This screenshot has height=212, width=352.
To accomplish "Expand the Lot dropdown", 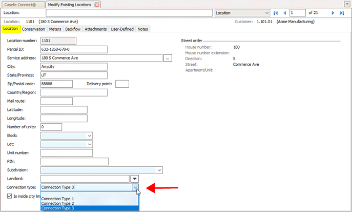I will click(89, 144).
